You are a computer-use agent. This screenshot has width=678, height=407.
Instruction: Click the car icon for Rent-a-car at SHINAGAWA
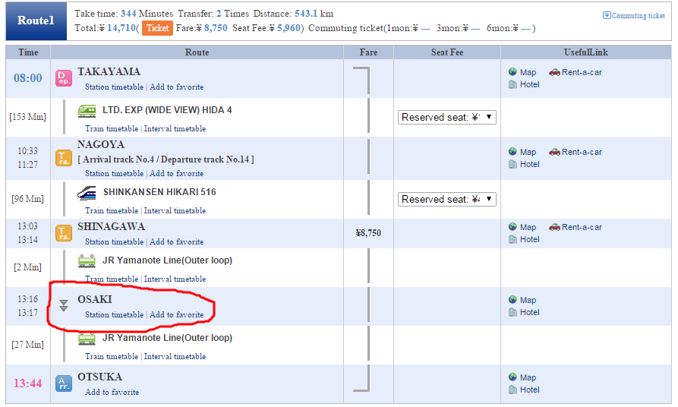pyautogui.click(x=554, y=227)
